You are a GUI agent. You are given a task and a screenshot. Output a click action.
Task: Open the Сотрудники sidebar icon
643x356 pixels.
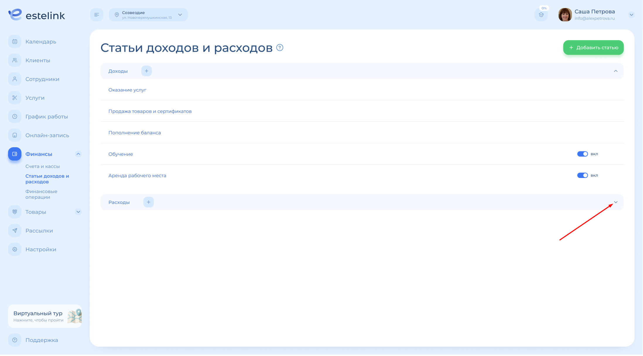pos(15,79)
